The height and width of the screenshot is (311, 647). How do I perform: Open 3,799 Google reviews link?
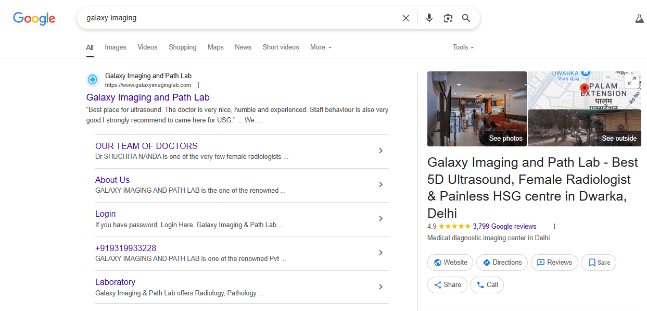pos(504,226)
